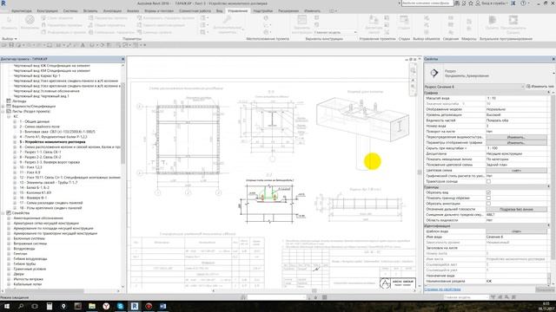Open the Design Options ribbon icon
Viewport: 556px width, 312px height.
click(301, 20)
